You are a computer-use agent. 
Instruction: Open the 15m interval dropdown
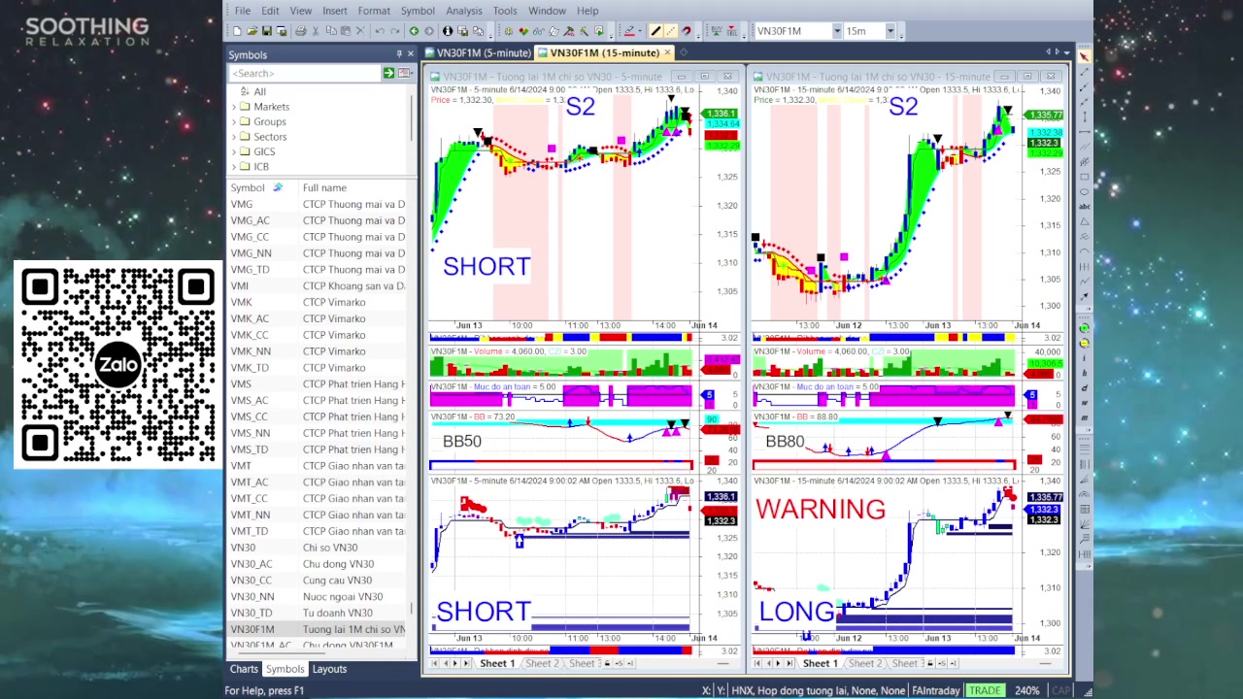tap(890, 31)
